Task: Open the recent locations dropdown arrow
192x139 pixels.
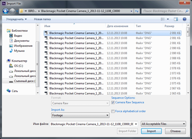Action: [x=17, y=11]
